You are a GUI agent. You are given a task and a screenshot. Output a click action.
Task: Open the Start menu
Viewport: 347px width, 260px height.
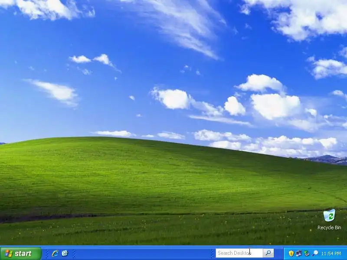(20, 253)
